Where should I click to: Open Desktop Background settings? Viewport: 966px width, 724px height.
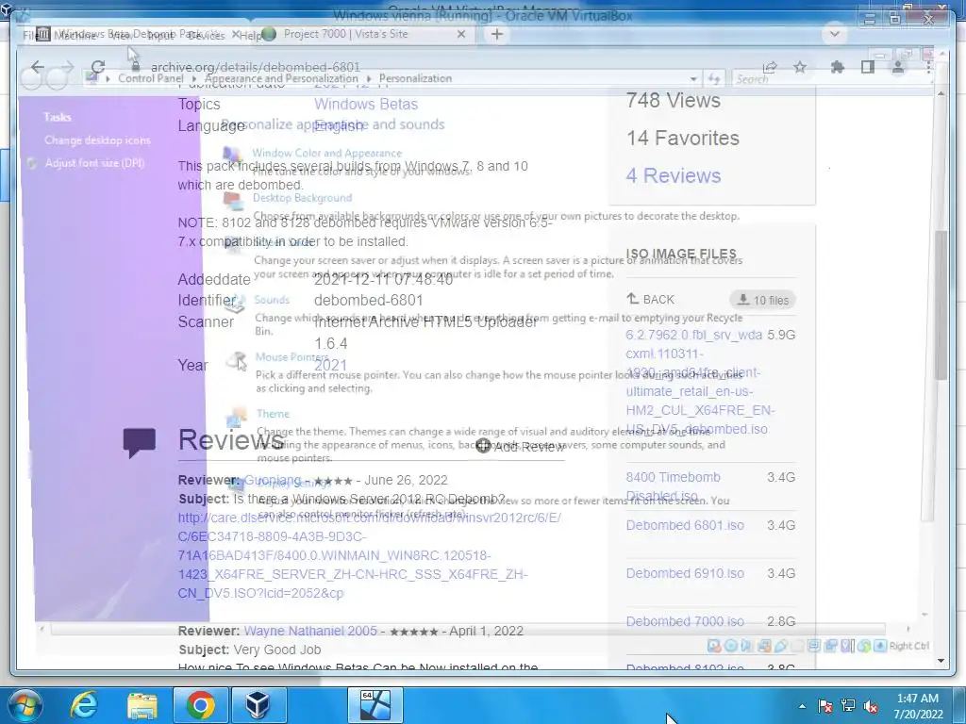coord(302,198)
